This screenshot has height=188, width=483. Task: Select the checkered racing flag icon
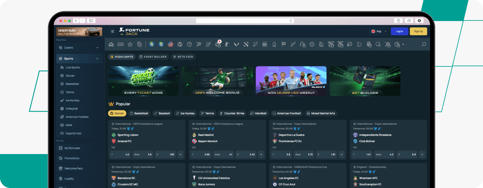pyautogui.click(x=284, y=44)
